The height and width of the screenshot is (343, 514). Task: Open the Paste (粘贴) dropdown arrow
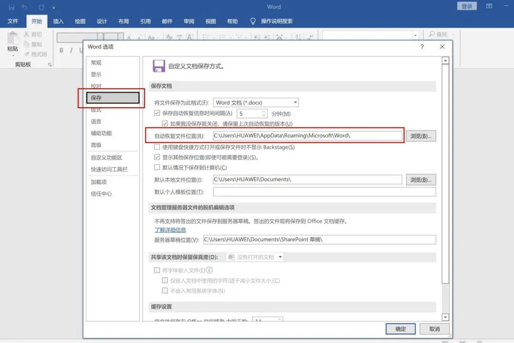coord(13,55)
